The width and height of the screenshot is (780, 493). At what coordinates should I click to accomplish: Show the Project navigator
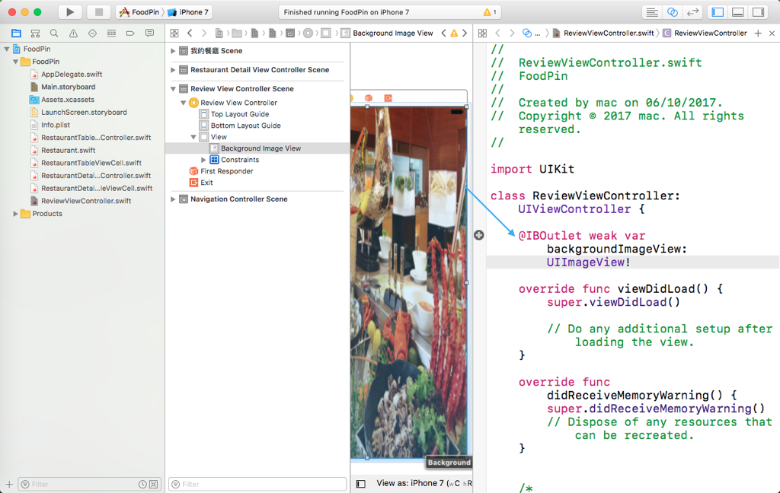point(16,33)
